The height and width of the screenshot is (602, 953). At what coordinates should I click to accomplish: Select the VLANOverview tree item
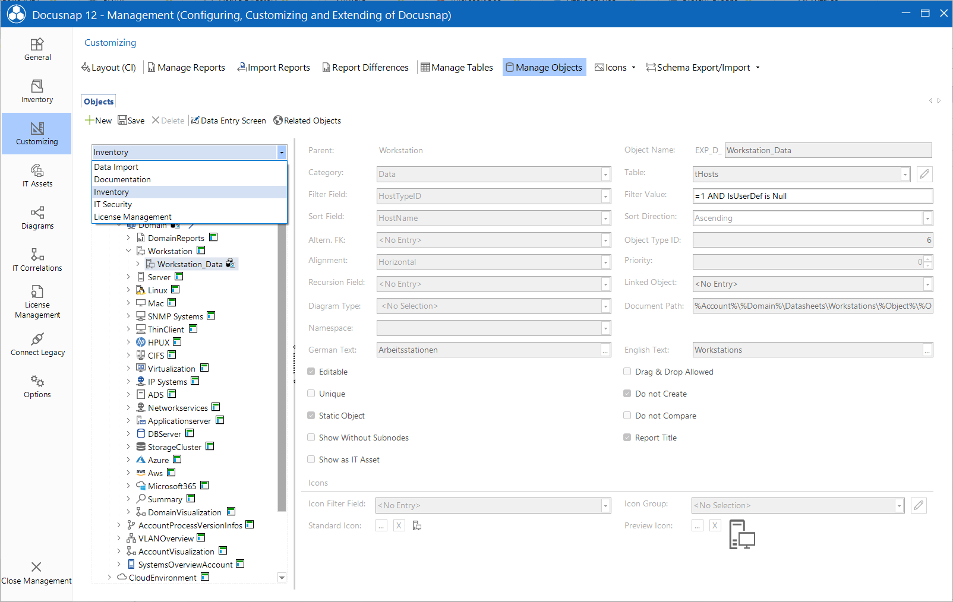coord(166,538)
